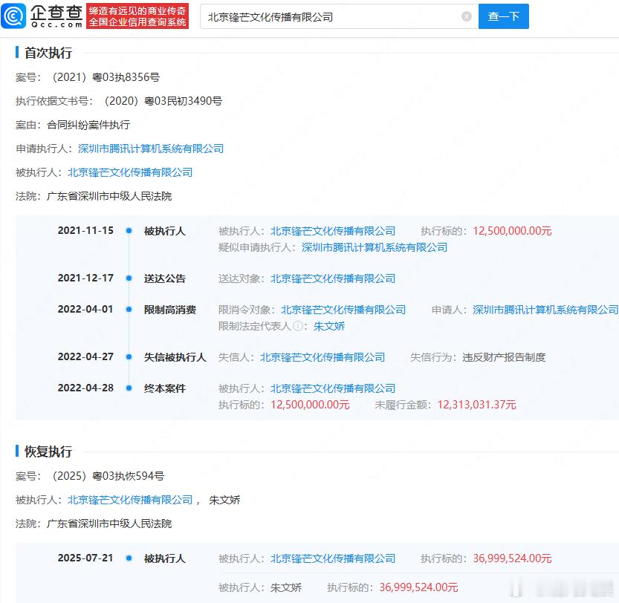Click 终本案件 event label
Viewport: 619px width, 603px height.
click(165, 388)
